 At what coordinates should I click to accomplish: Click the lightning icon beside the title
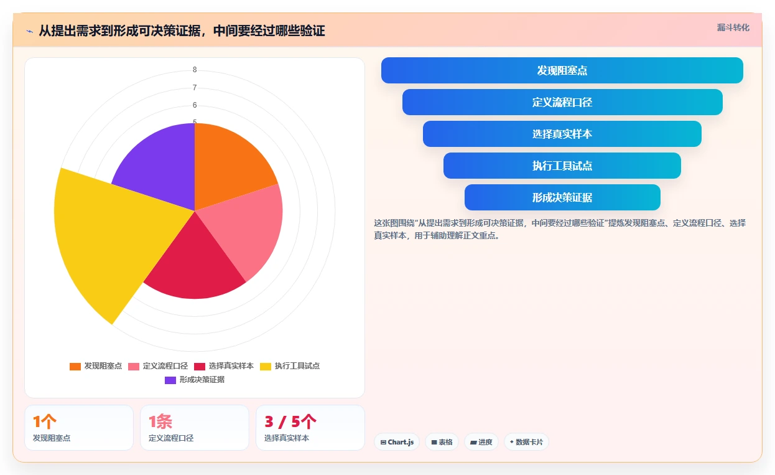29,31
